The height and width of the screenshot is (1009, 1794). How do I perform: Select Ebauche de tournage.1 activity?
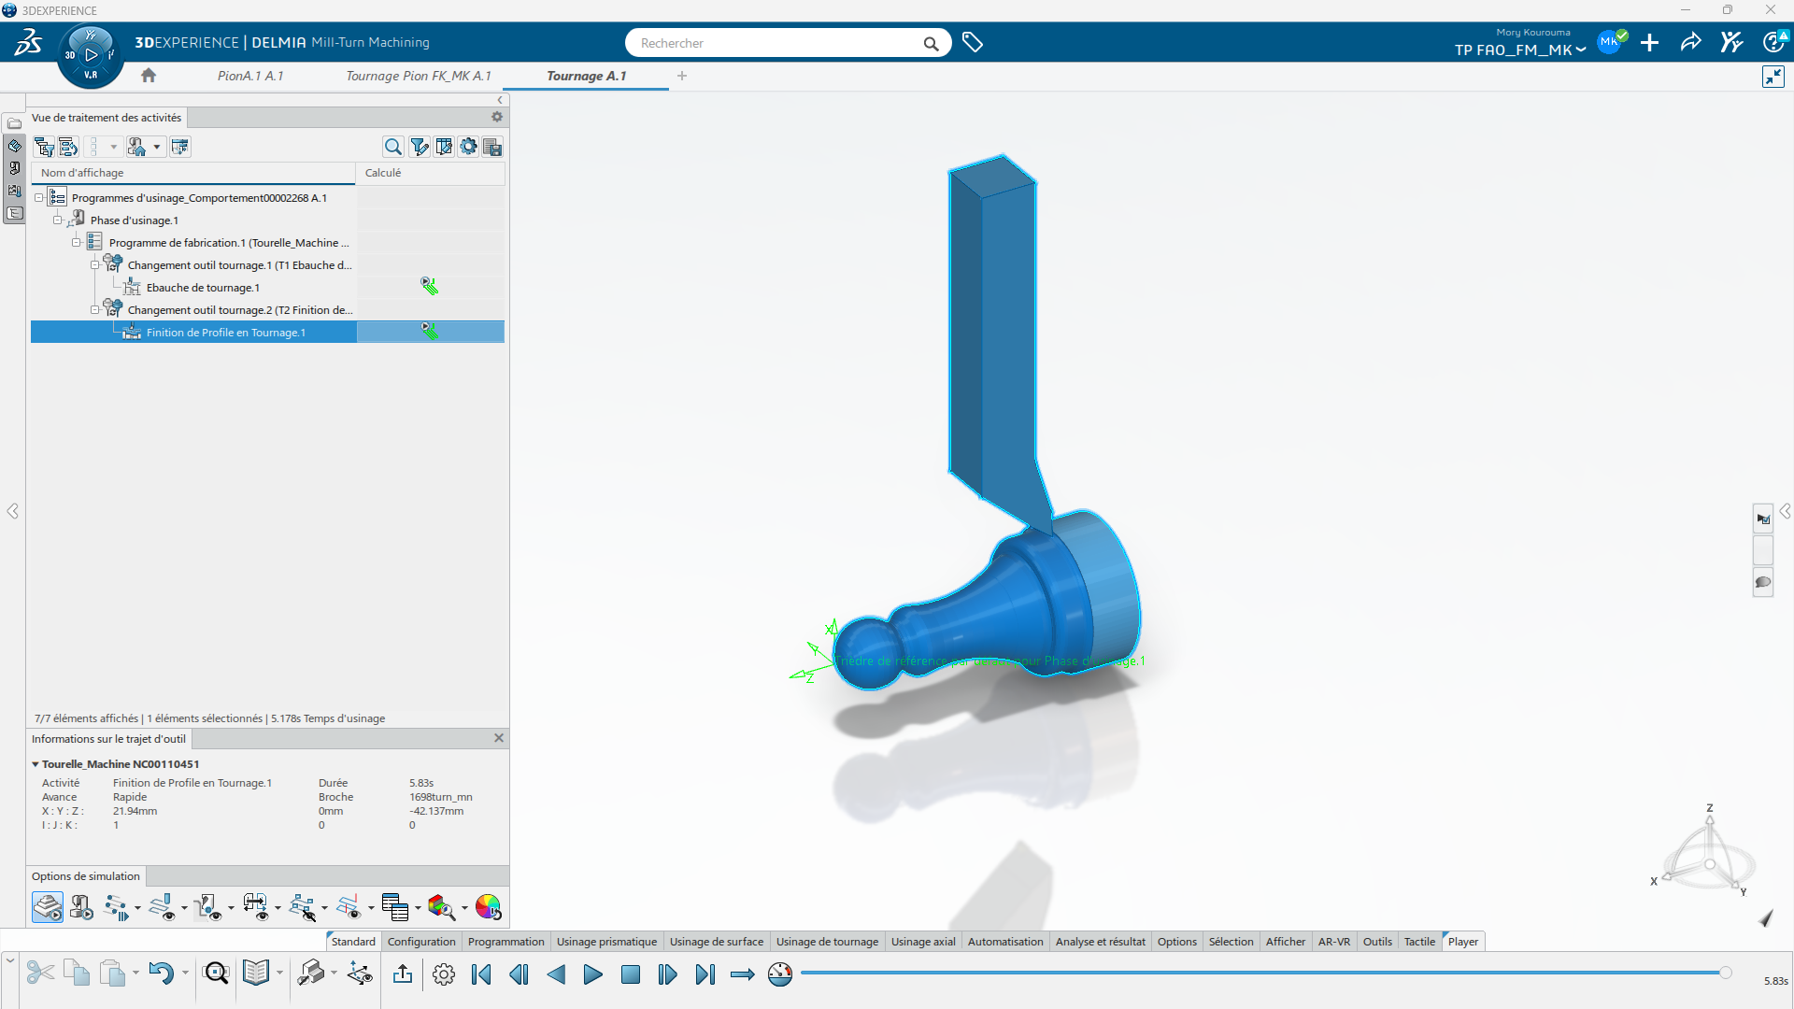(x=203, y=288)
